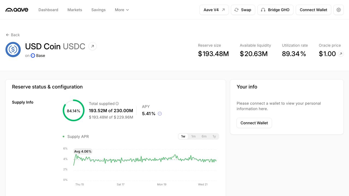Click the $193.48M of $229.96M text
The image size is (349, 196).
[x=111, y=117]
